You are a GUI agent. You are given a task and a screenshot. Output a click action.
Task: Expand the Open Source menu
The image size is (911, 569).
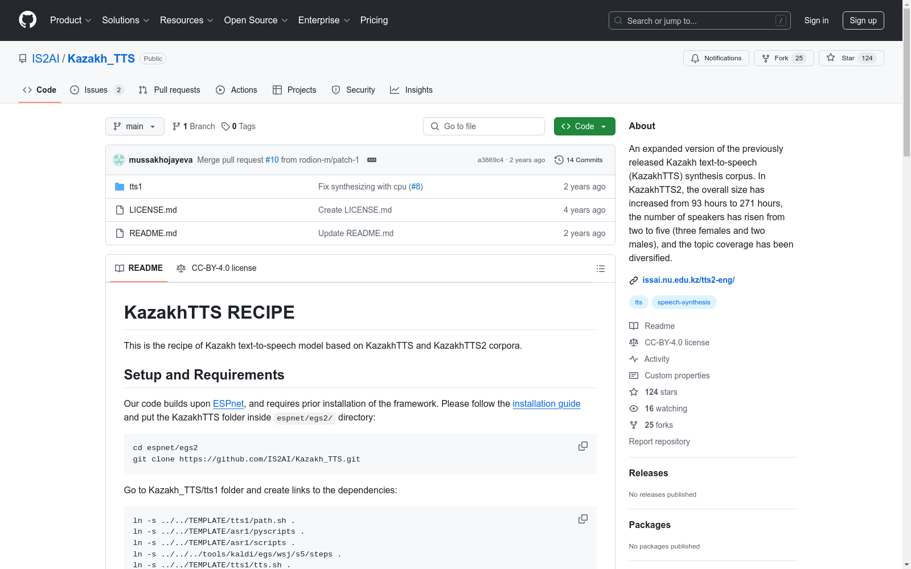pos(256,20)
